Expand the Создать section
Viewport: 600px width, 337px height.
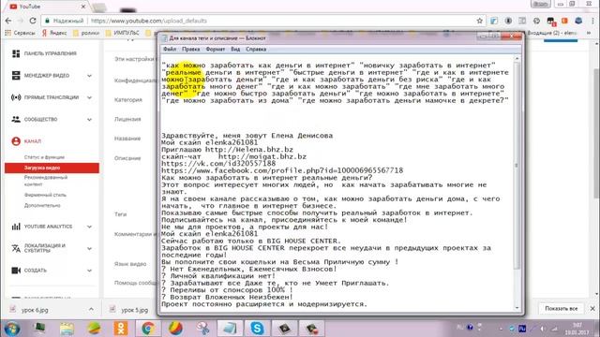tap(89, 271)
